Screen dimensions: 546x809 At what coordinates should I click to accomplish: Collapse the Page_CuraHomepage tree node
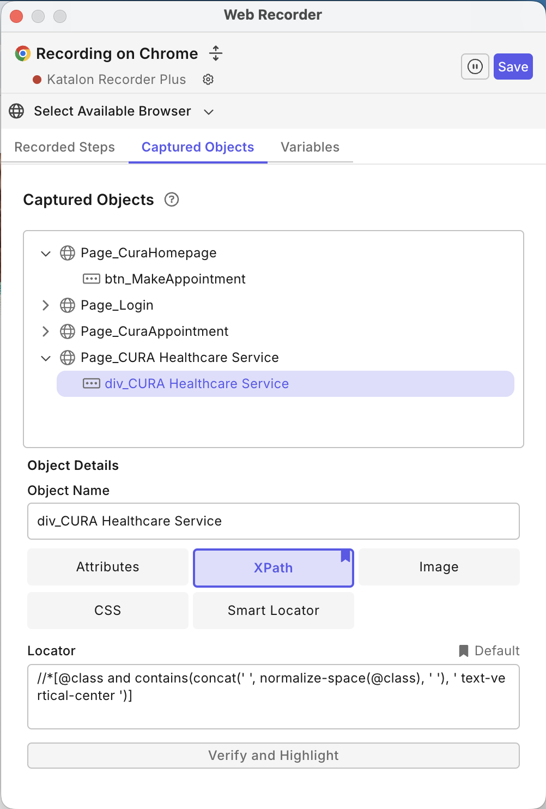[x=46, y=253]
